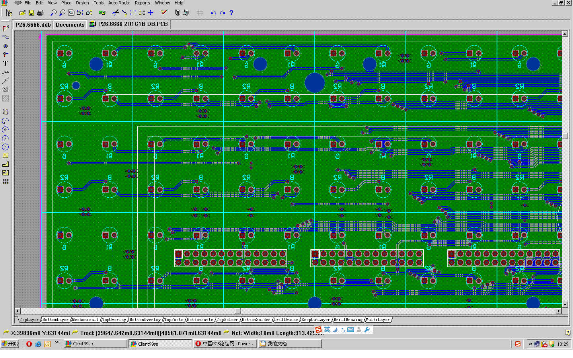Fit entire document in window icon

tap(71, 13)
